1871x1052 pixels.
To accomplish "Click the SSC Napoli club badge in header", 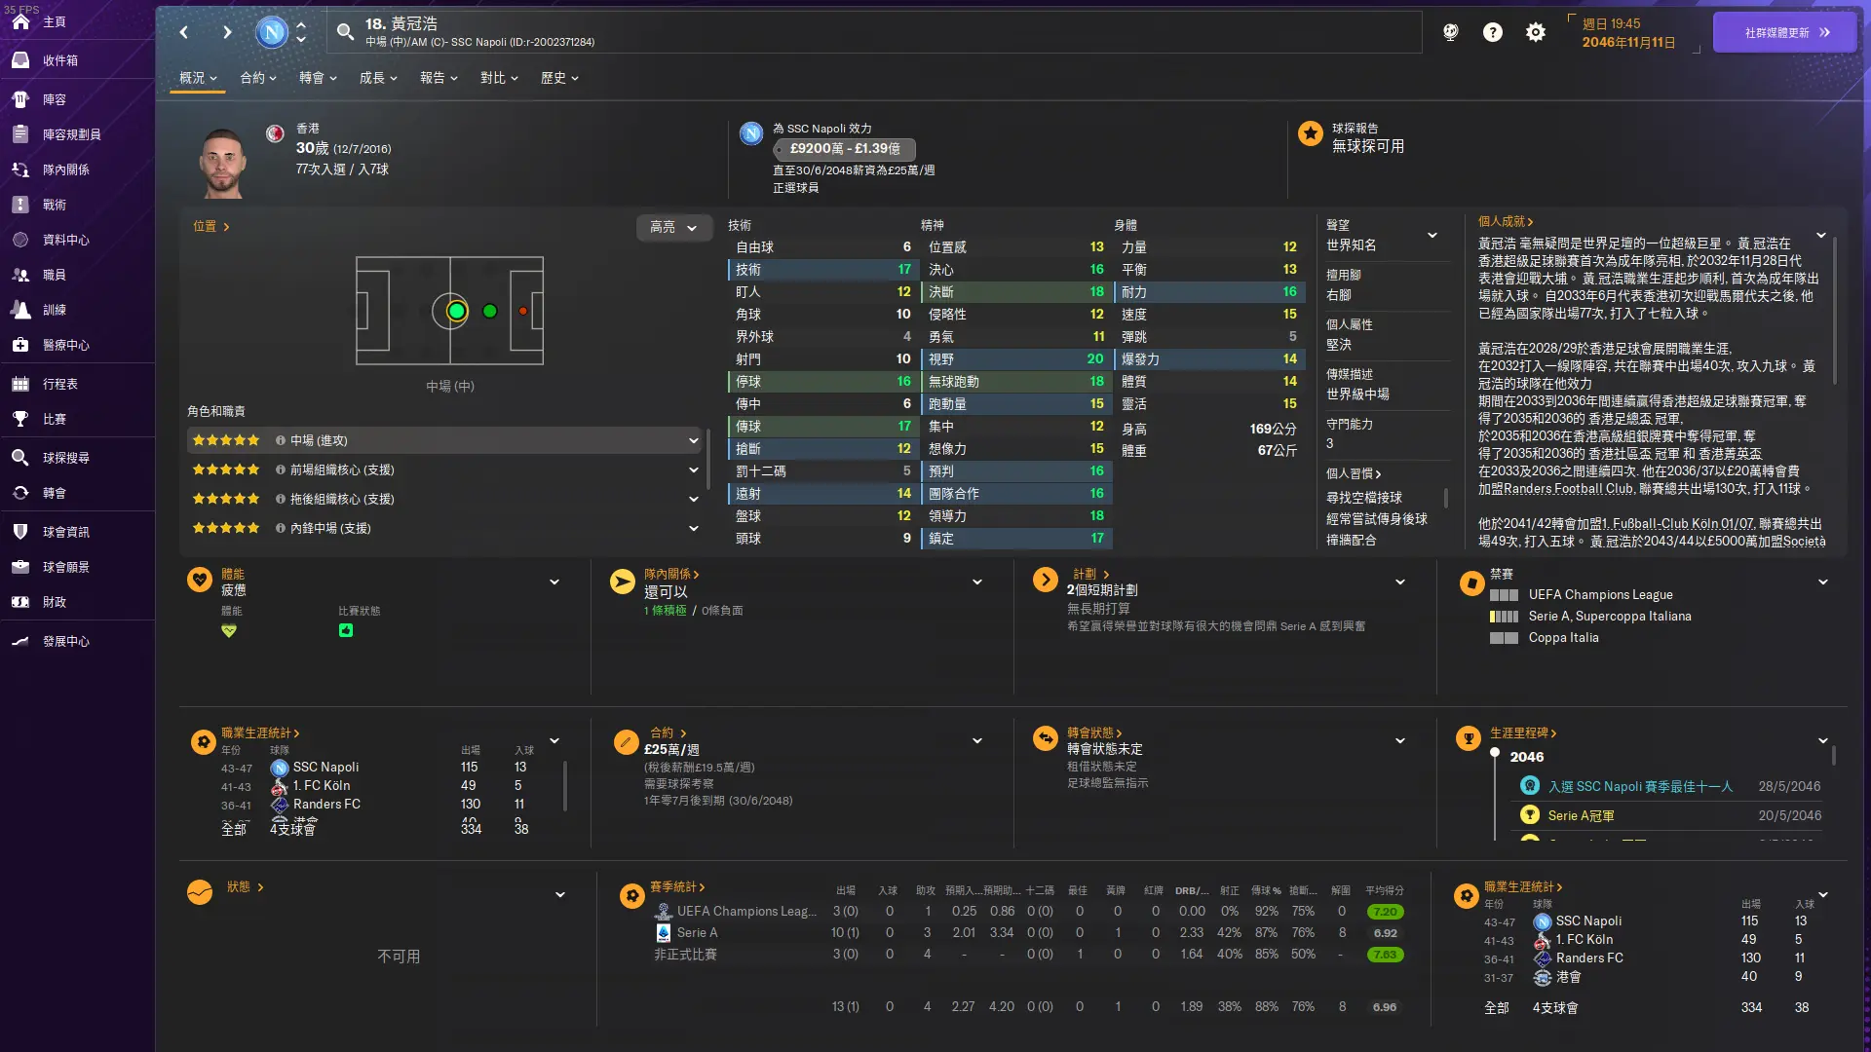I will coord(272,32).
